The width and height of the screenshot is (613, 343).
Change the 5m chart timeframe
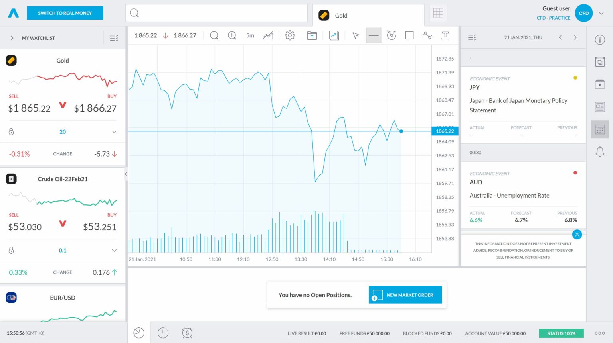250,35
